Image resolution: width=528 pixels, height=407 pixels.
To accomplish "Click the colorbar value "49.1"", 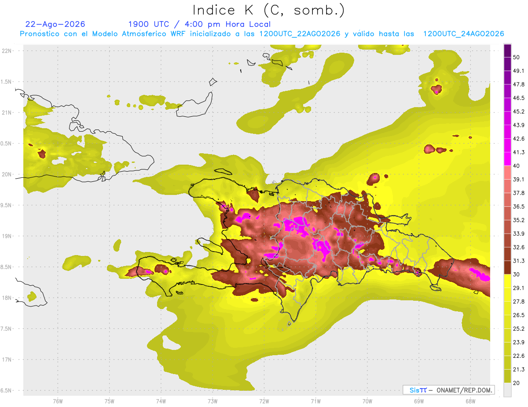I will click(x=519, y=71).
